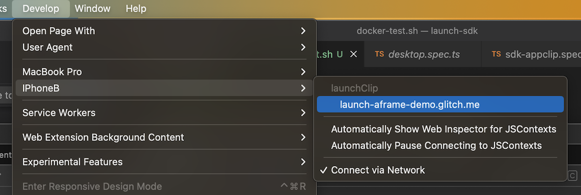Click TypeScript icon on desktop.spec.ts tab
Viewport: 581px width, 195px height.
(380, 54)
